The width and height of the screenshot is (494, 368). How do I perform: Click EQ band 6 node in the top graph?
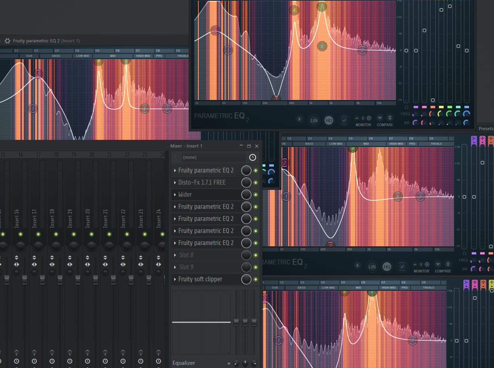(x=321, y=46)
